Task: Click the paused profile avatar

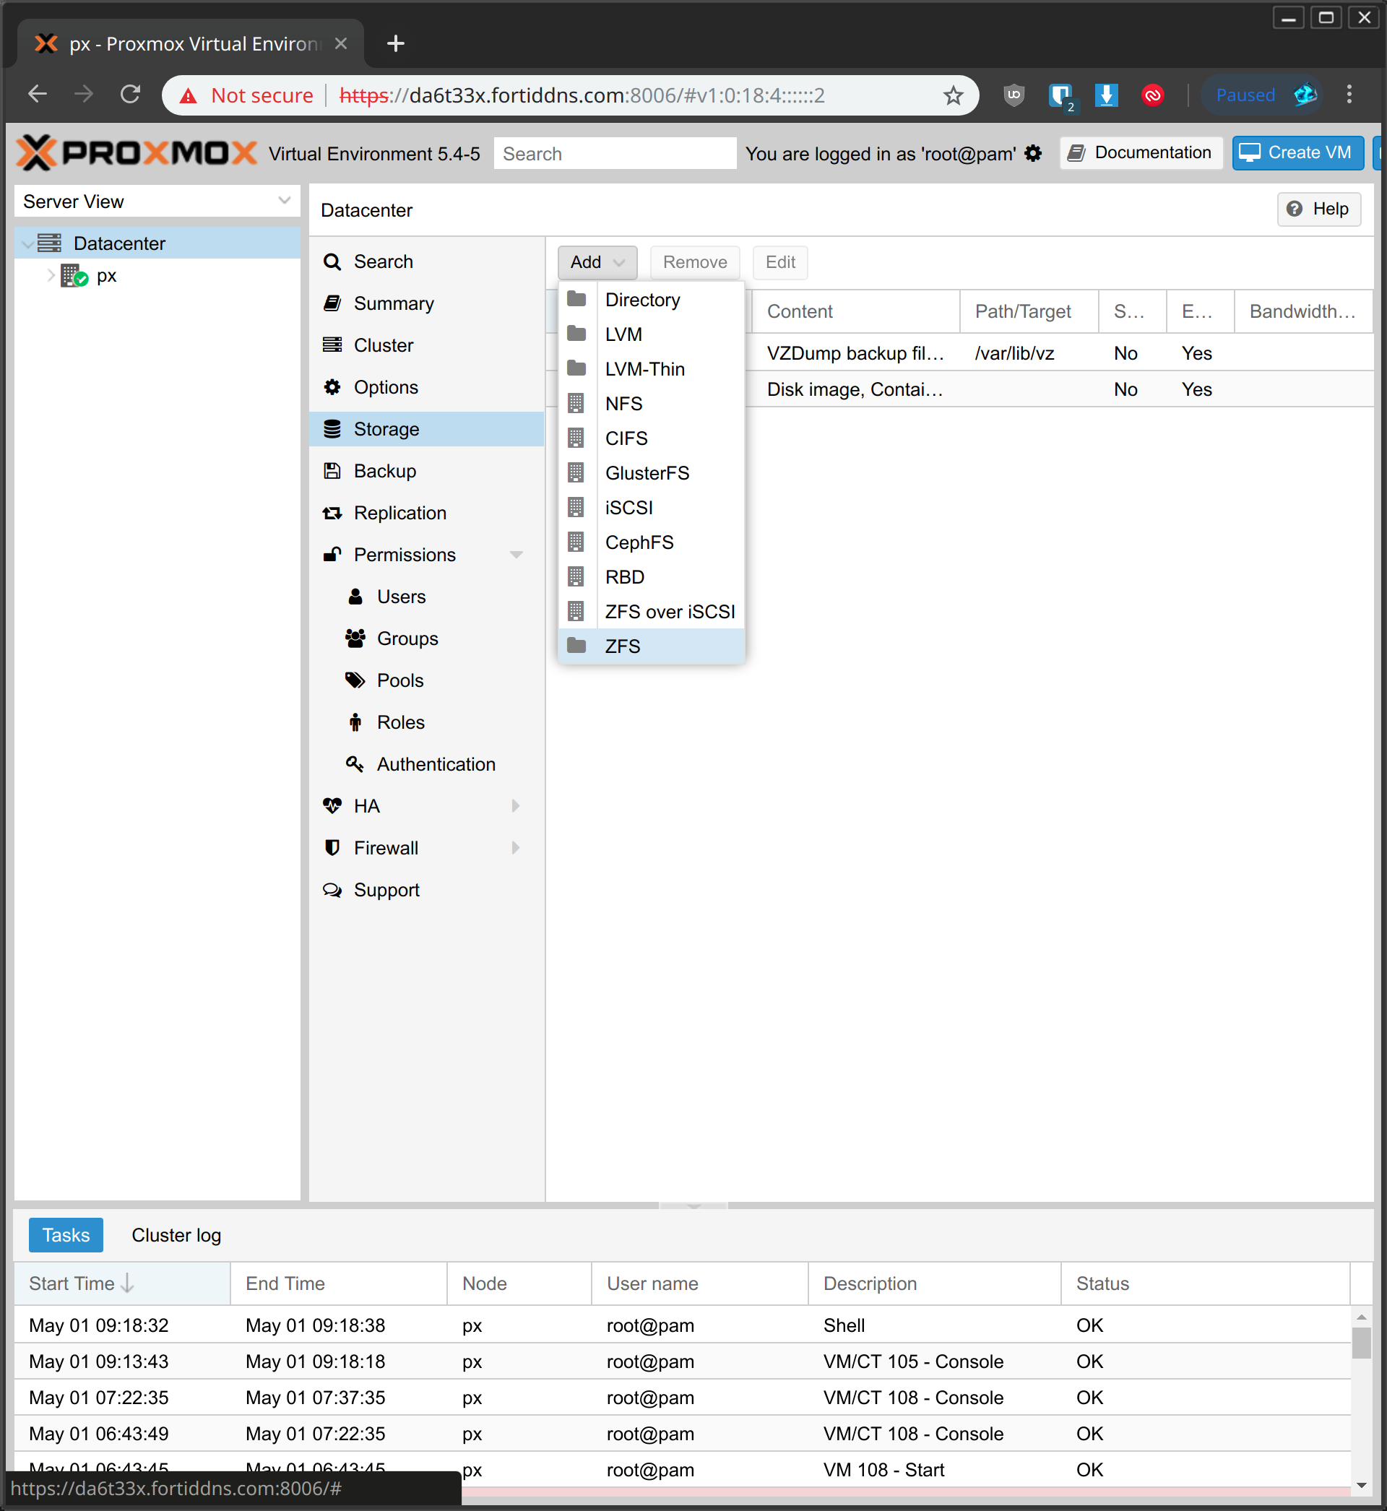Action: [1306, 95]
